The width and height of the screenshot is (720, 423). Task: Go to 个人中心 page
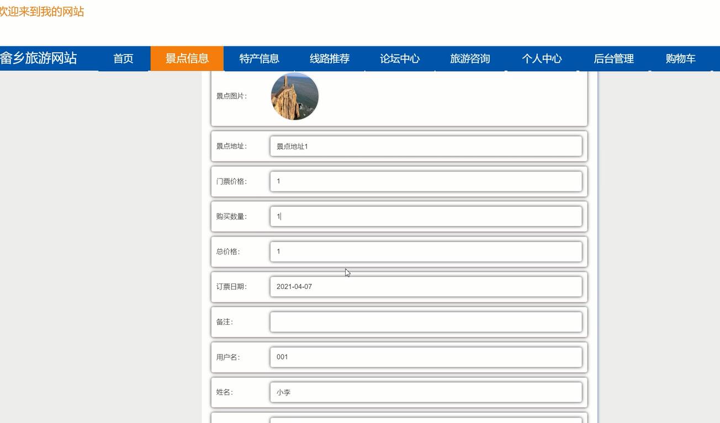pos(542,58)
